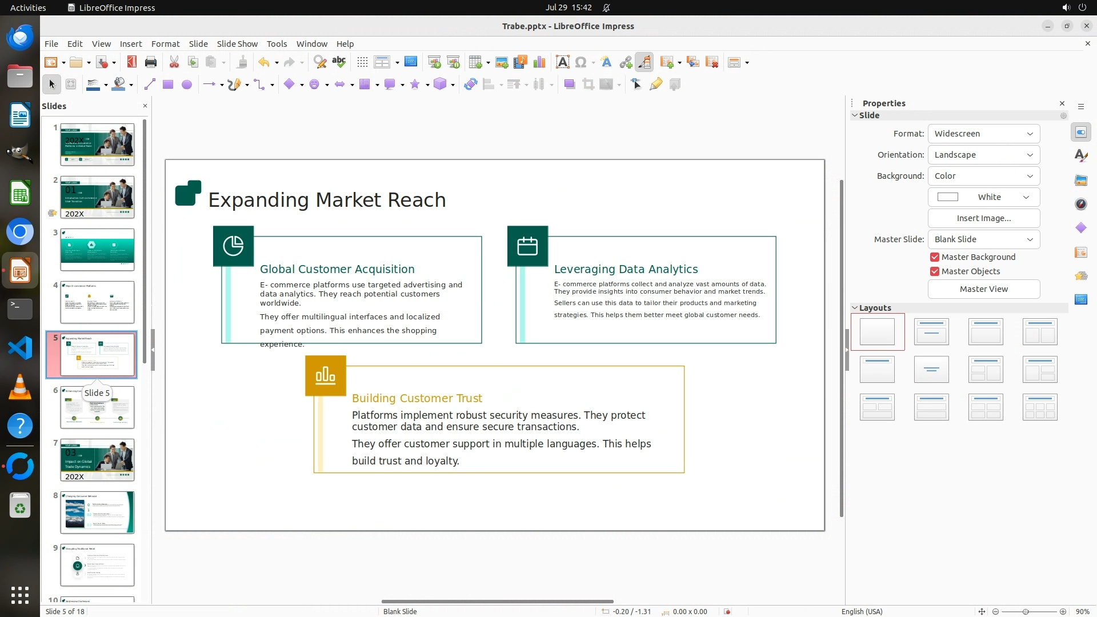The height and width of the screenshot is (617, 1097).
Task: Click the Insert Text Box icon
Action: tap(562, 62)
